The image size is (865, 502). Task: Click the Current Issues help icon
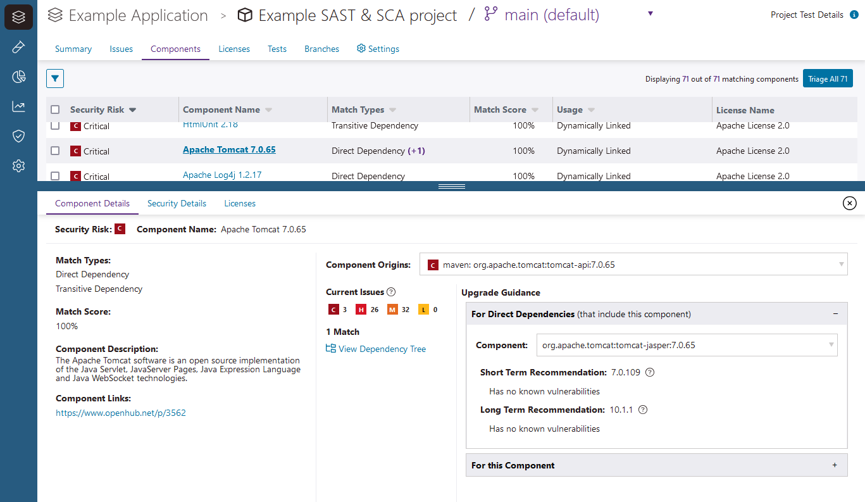[391, 292]
